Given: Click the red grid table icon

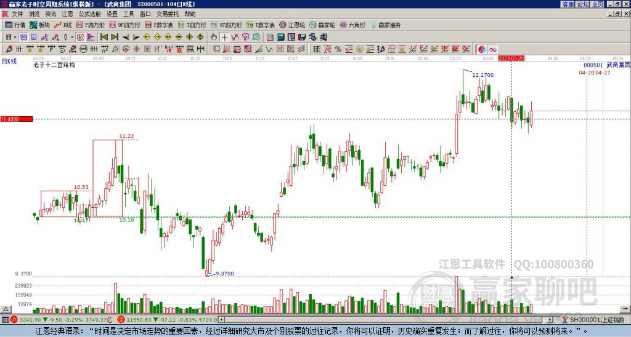Looking at the screenshot, I should coord(280,49).
